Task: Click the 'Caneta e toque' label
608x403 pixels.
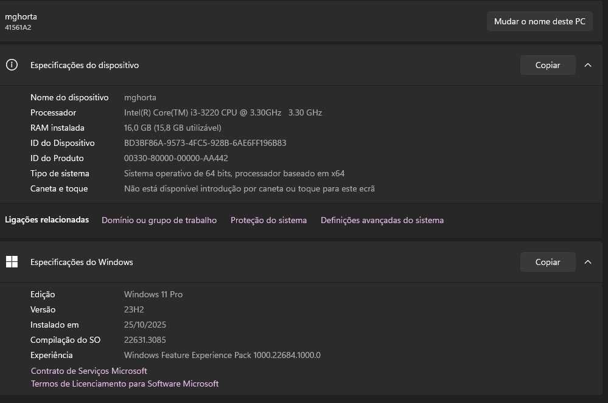Action: point(59,188)
